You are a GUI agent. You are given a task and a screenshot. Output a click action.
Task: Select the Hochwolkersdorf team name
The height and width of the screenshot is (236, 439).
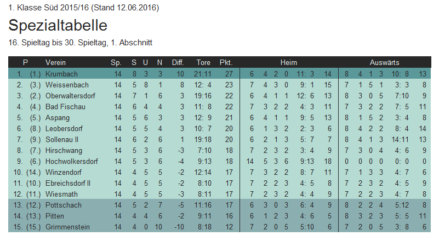pyautogui.click(x=72, y=161)
